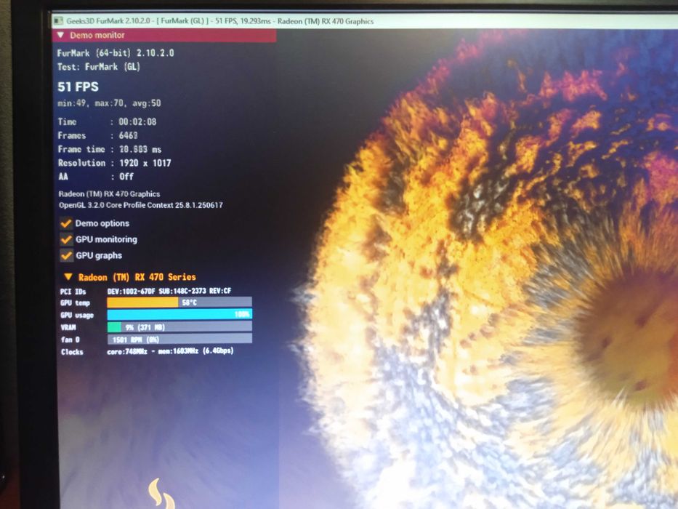Click the 51 FPS readout
The width and height of the screenshot is (678, 509).
coord(78,87)
